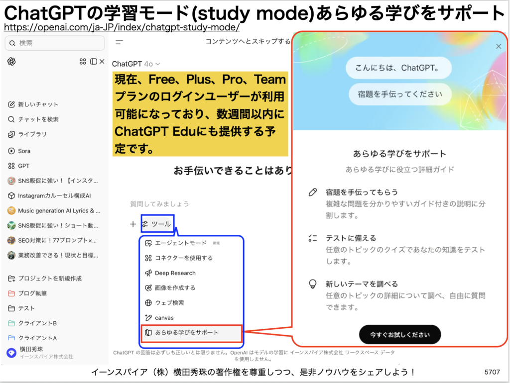The width and height of the screenshot is (510, 383).
Task: Open Instagramカルーセル構成AI GPT
Action: 49,195
